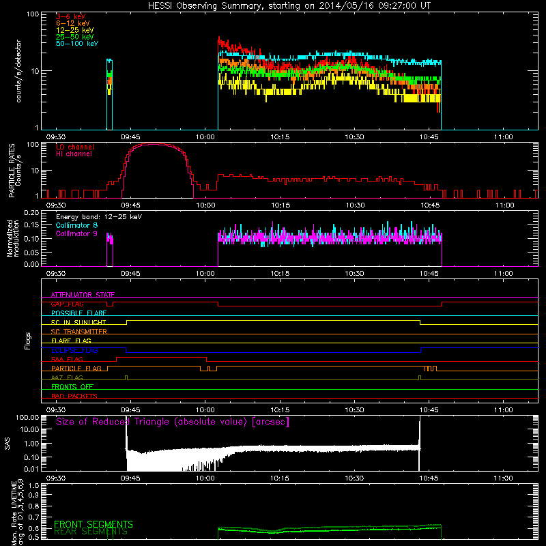Click the Mon. Rate LIVETIME axis label
This screenshot has width=546, height=546.
pos(17,513)
